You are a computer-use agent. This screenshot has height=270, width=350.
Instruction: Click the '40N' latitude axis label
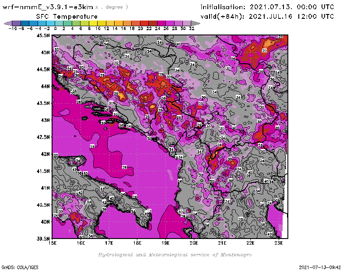45,222
